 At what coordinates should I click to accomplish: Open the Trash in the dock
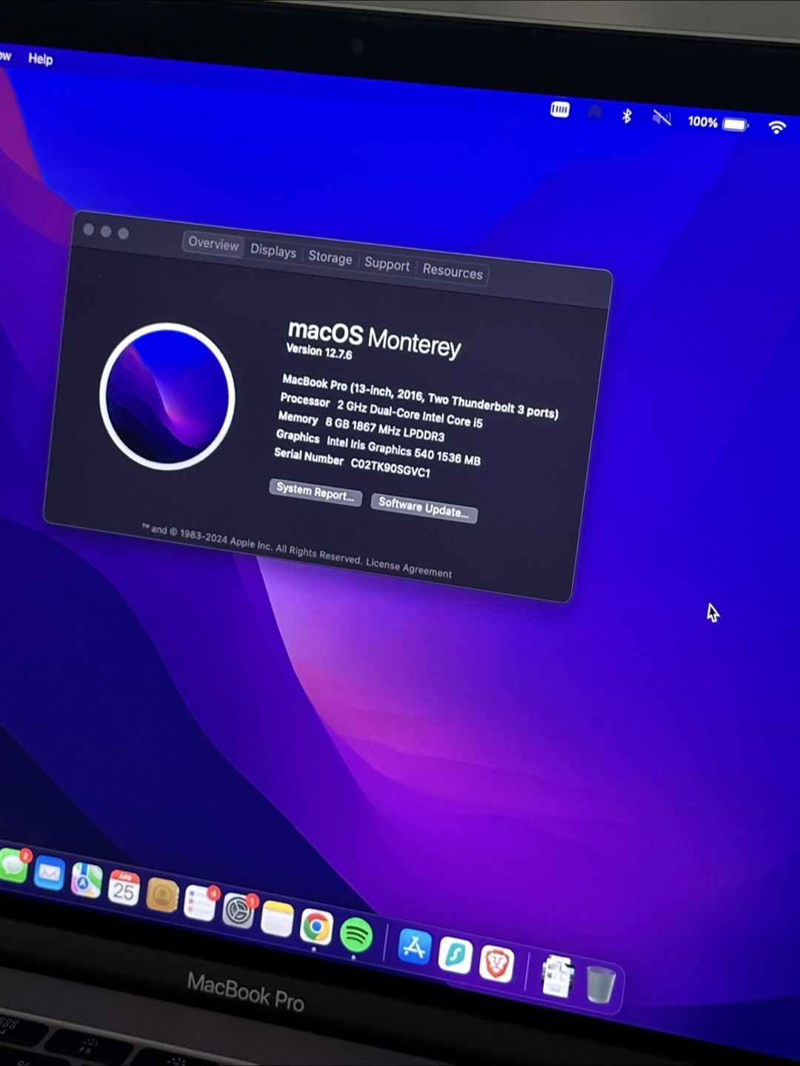601,985
